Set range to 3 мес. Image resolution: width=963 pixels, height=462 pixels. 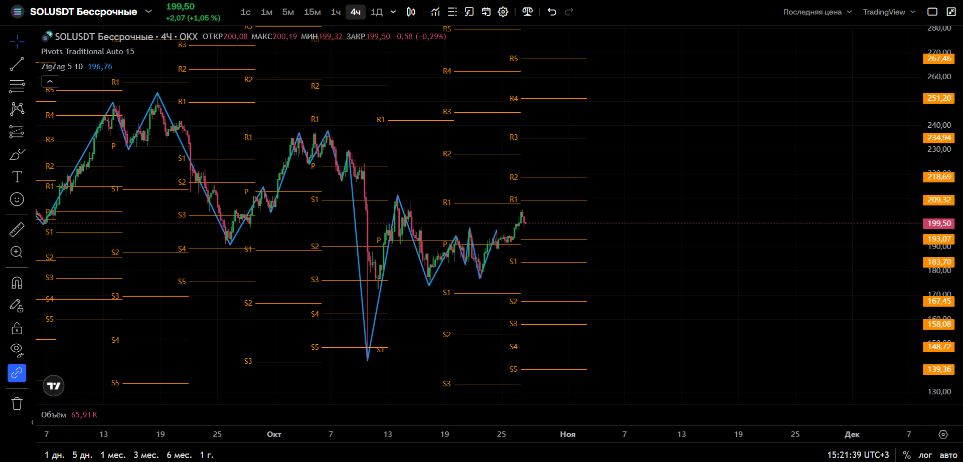[146, 455]
